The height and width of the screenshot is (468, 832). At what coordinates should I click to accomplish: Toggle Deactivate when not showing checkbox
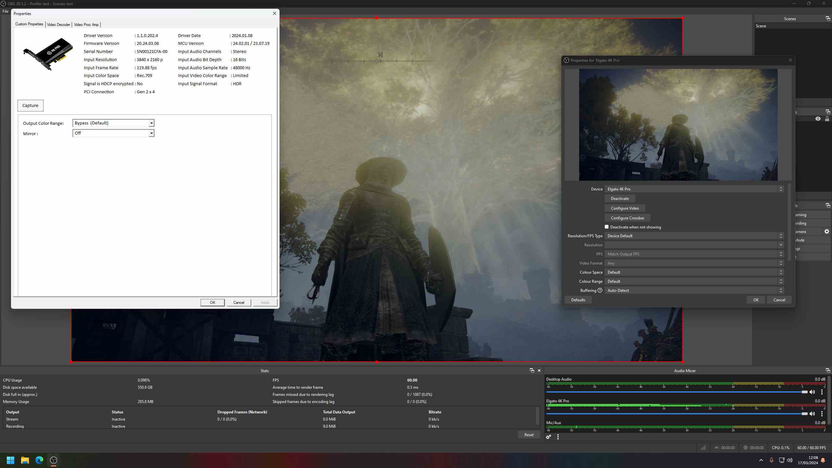coord(606,227)
